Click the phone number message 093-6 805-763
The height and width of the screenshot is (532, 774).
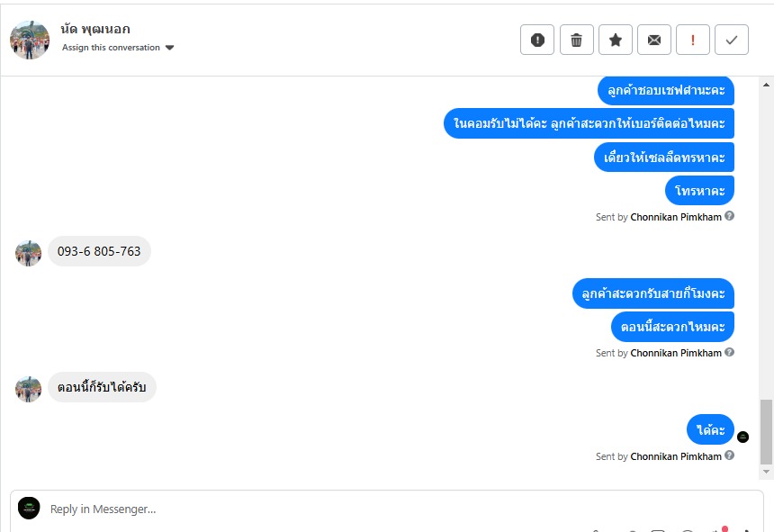pyautogui.click(x=99, y=251)
